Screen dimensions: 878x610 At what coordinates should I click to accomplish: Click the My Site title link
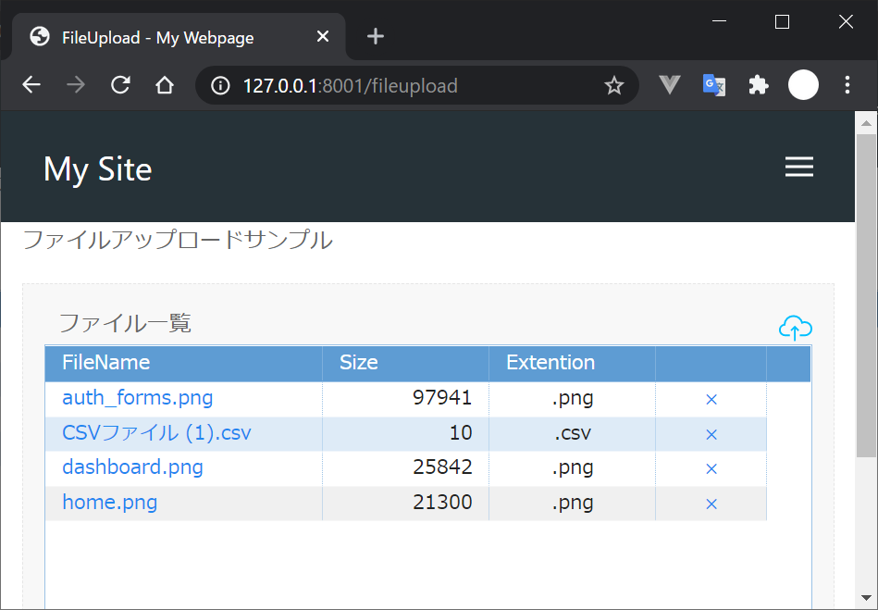[97, 168]
